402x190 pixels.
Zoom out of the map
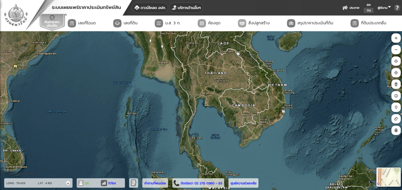pyautogui.click(x=396, y=50)
